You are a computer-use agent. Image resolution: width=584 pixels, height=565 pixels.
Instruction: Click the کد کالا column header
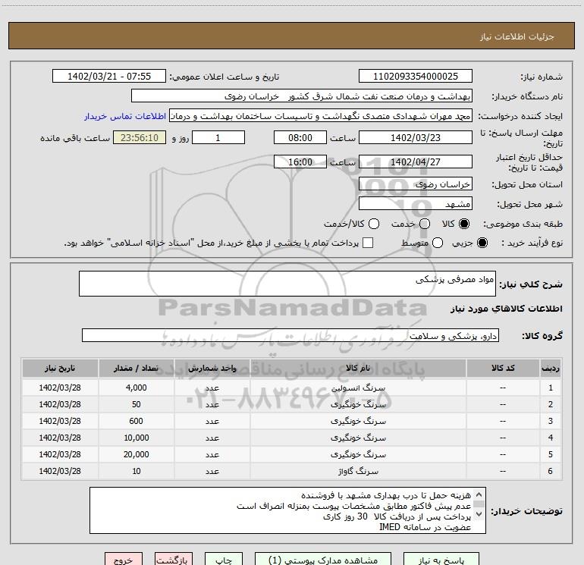pyautogui.click(x=503, y=368)
